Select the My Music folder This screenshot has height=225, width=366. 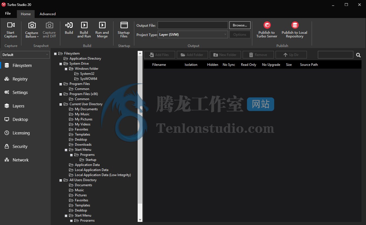point(82,114)
